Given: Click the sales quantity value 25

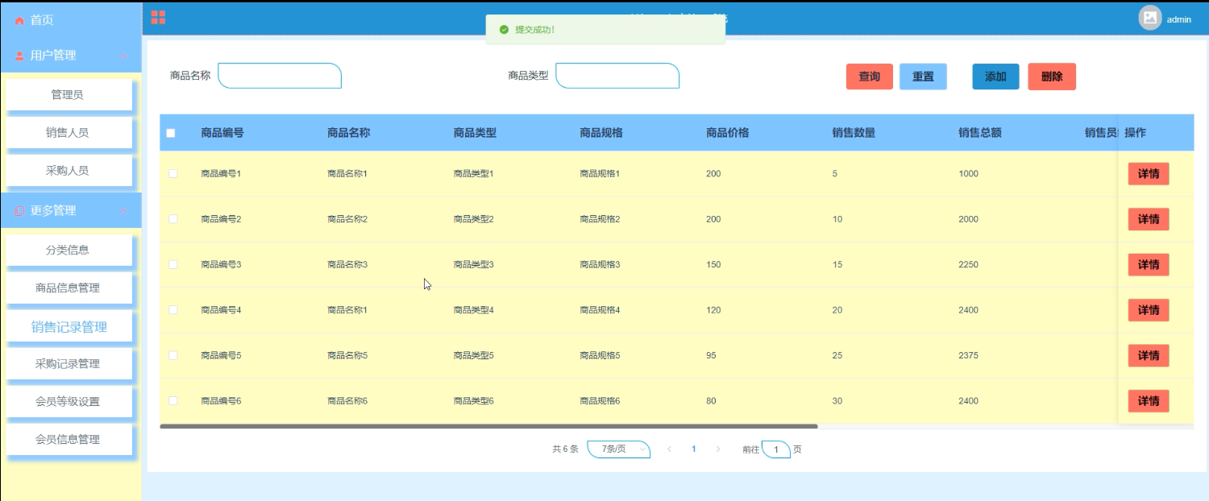Looking at the screenshot, I should pyautogui.click(x=837, y=355).
